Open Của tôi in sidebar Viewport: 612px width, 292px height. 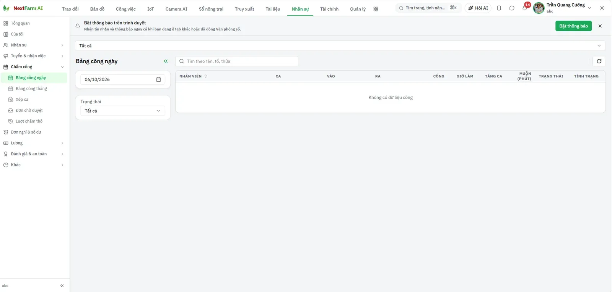34,34
